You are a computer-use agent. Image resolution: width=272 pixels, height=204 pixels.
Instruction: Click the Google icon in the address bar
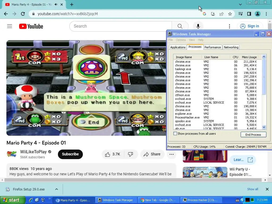(x=205, y=14)
